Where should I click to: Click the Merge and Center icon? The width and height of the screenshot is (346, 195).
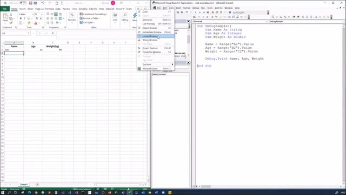tap(60, 18)
